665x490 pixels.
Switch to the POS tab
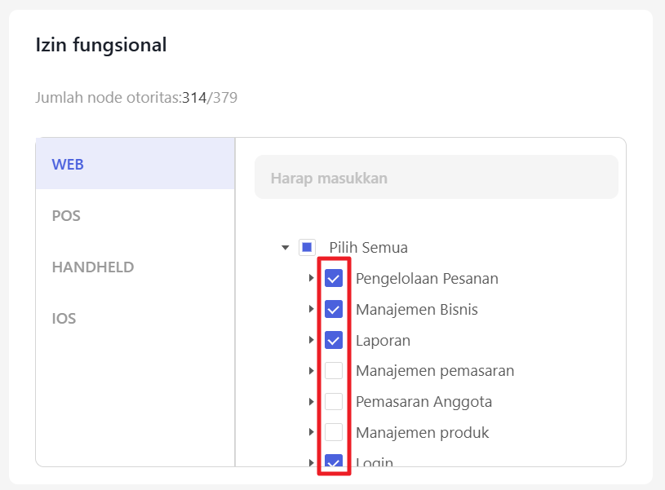[66, 216]
